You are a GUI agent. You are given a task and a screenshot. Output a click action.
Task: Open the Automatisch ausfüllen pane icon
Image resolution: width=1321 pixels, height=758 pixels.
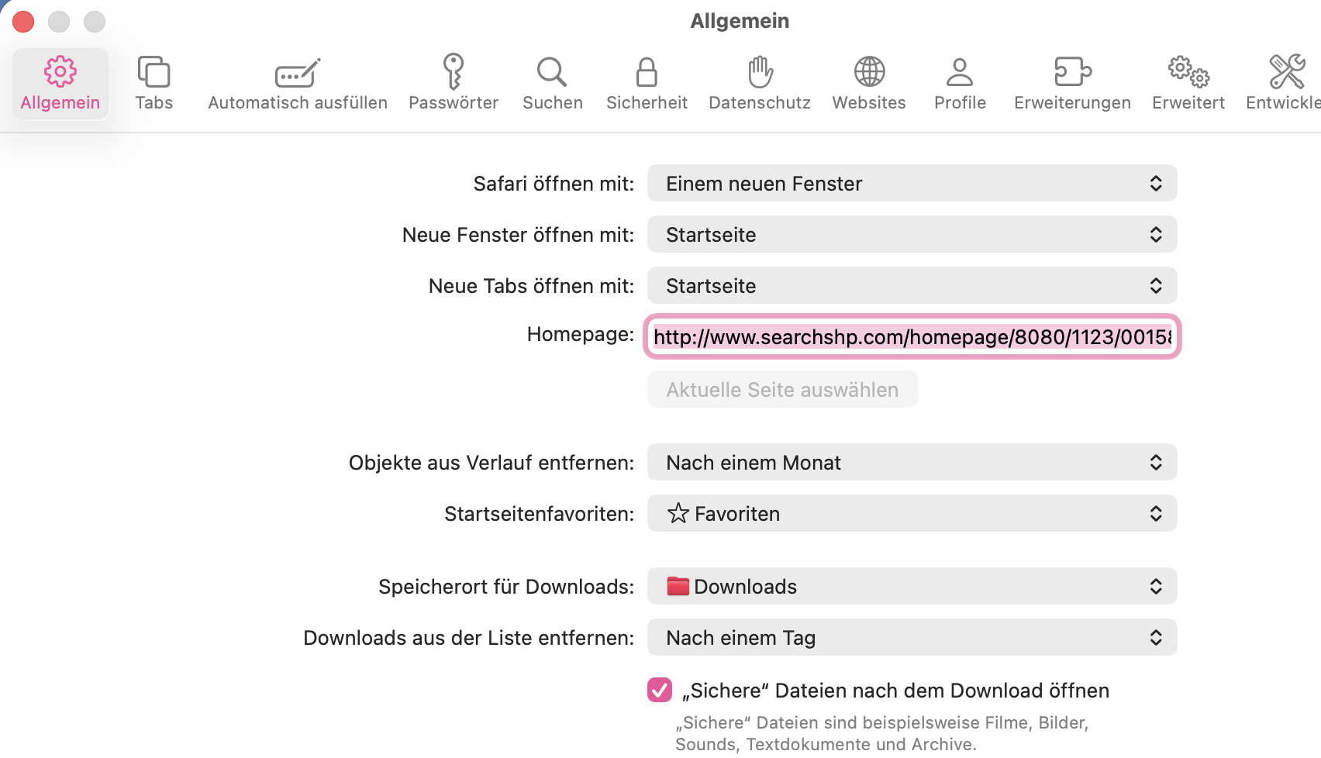coord(298,73)
